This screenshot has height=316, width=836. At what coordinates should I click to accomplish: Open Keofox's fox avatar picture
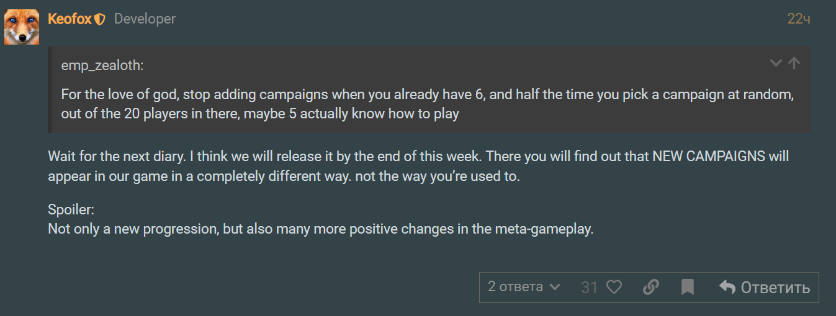22,27
